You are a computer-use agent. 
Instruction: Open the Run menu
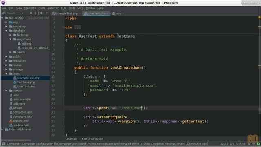tap(63, 8)
